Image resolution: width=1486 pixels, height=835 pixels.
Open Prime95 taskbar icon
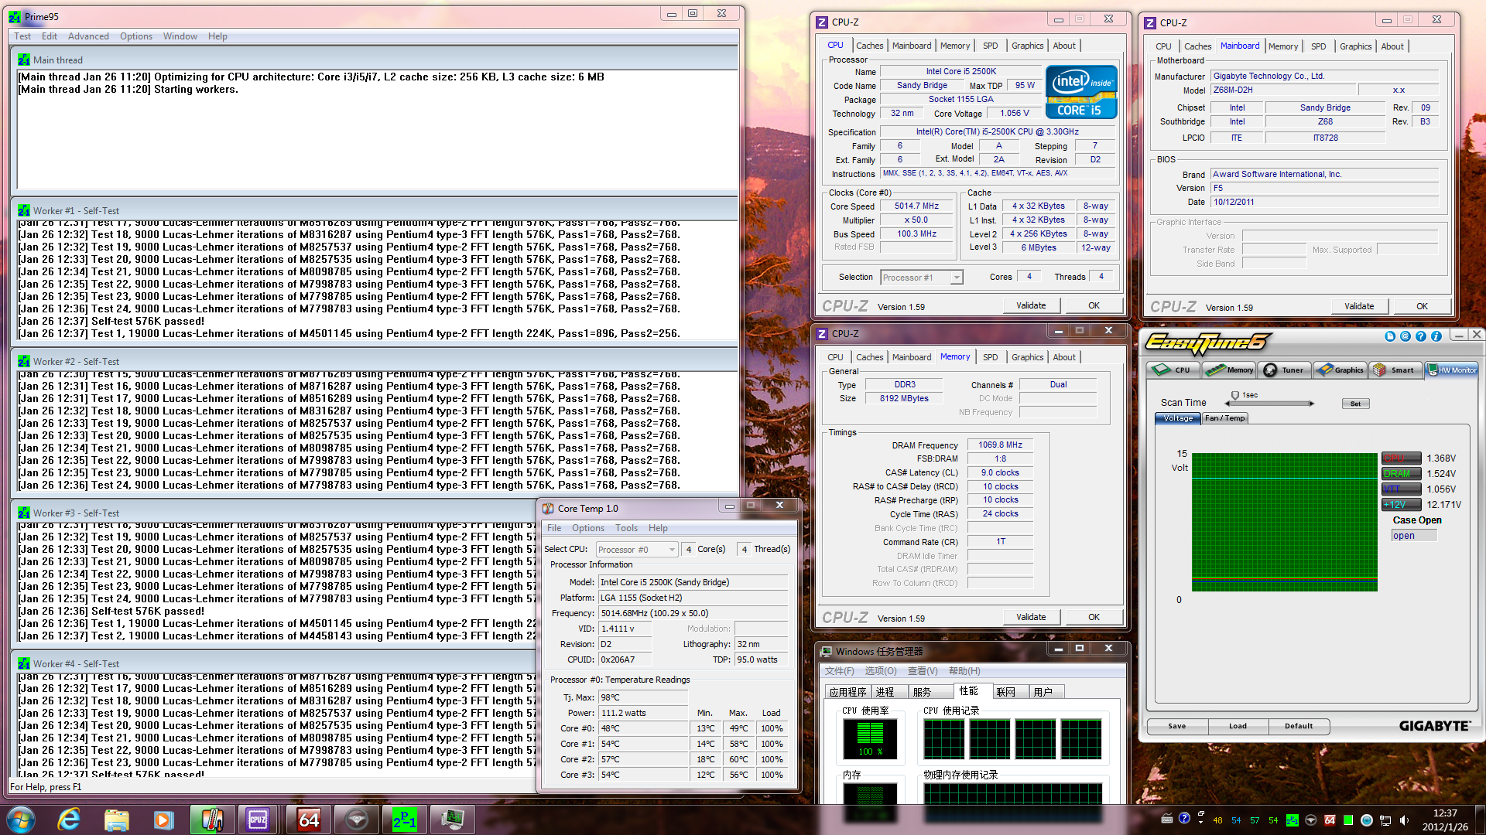tap(404, 820)
